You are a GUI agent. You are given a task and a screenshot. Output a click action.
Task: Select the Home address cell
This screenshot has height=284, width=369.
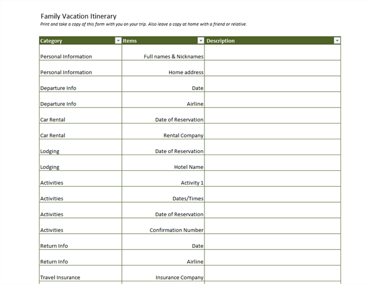coord(163,68)
